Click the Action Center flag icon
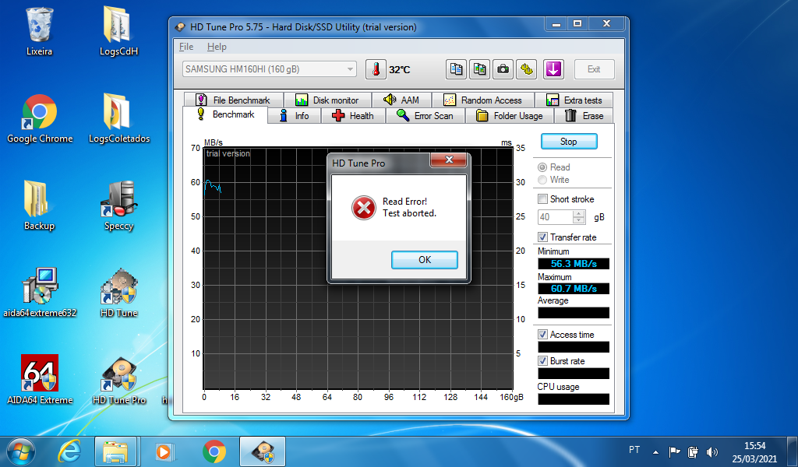Screen dimensions: 798x467 (674, 451)
